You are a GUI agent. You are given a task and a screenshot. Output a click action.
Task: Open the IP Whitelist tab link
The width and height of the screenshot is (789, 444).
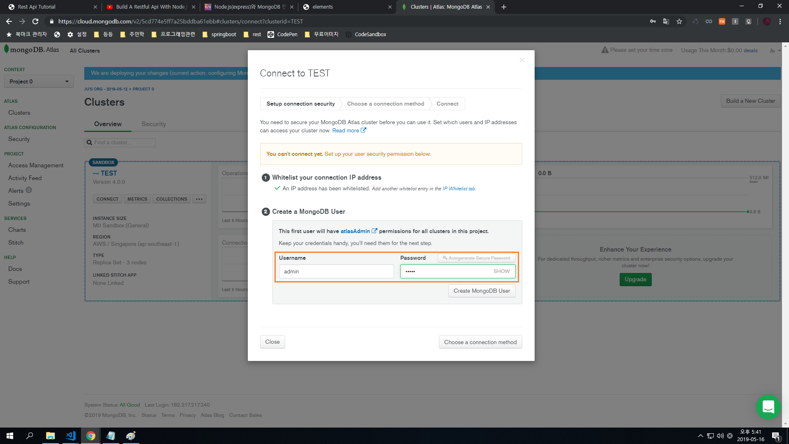coord(459,189)
